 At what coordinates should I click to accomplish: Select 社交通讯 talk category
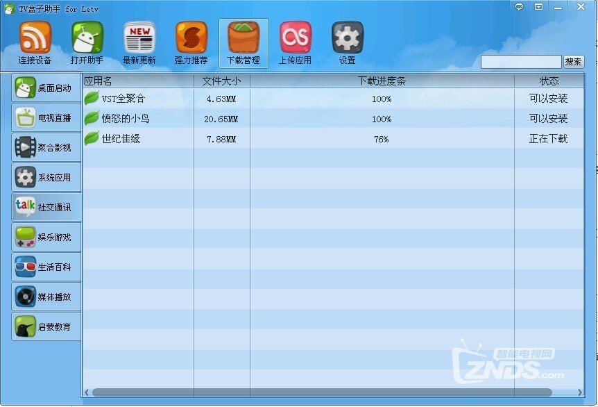46,207
